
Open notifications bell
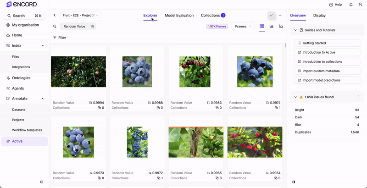tap(351, 5)
